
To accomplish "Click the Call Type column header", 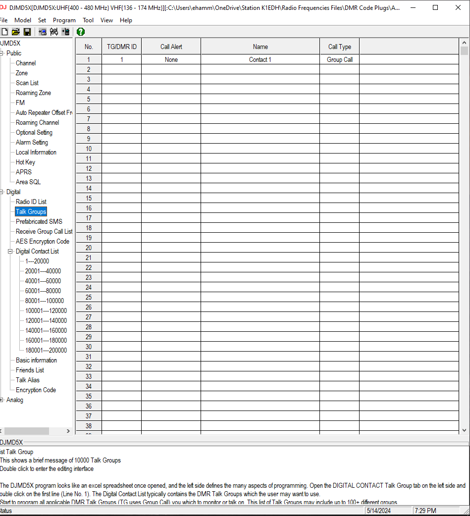I will (x=339, y=47).
